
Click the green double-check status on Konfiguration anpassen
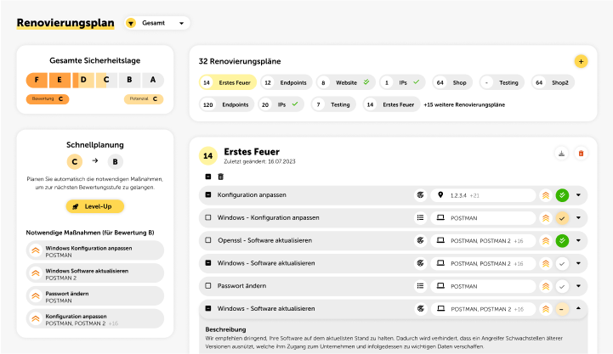coord(562,195)
